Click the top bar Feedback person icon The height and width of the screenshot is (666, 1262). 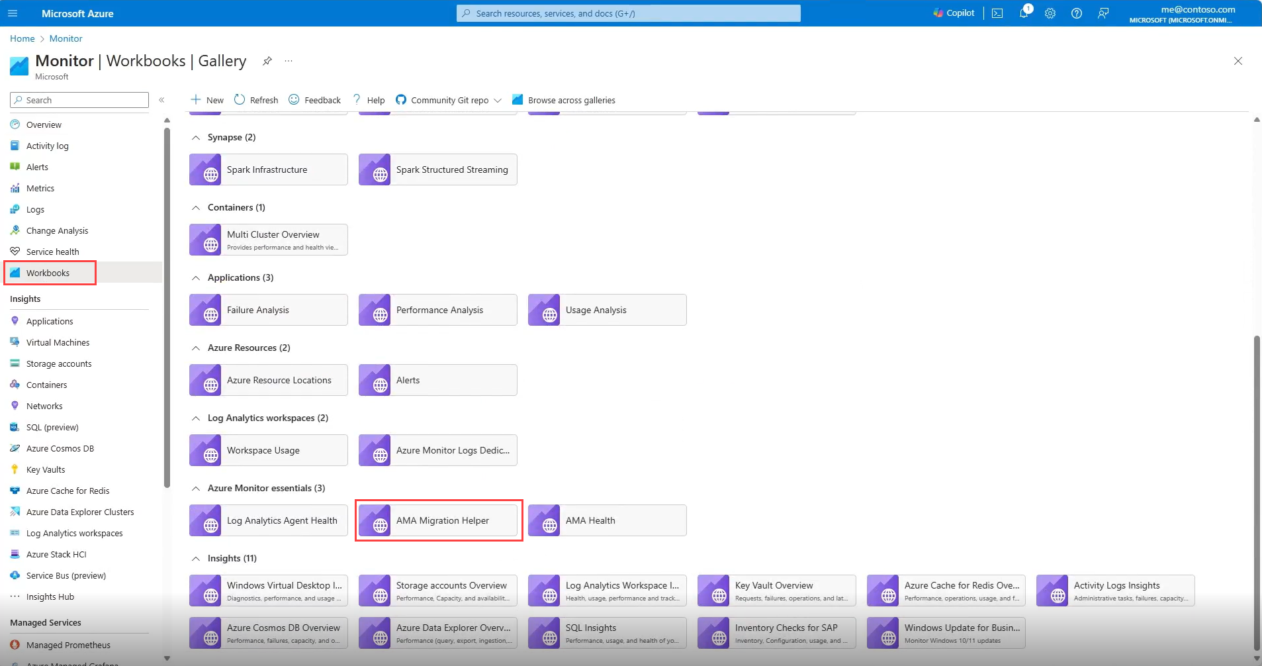pyautogui.click(x=1103, y=13)
